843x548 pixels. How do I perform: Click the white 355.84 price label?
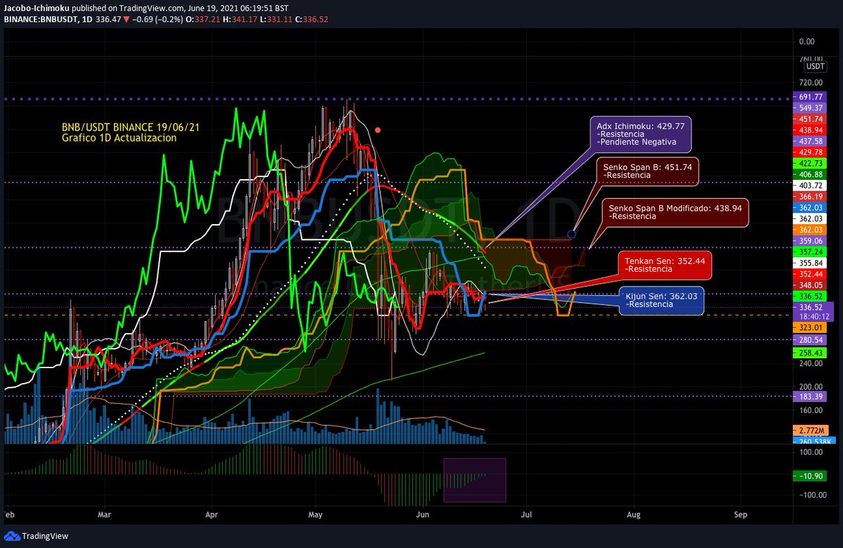click(x=811, y=262)
